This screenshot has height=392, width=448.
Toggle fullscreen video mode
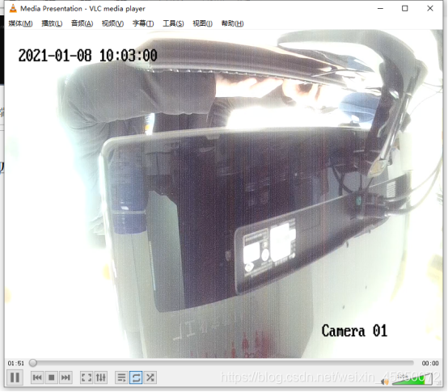[87, 377]
